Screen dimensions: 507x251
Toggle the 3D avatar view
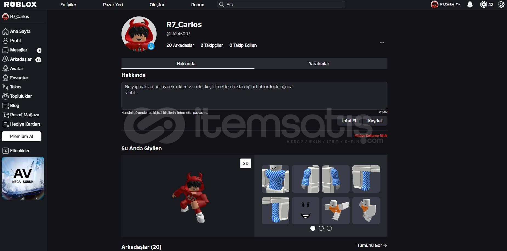pyautogui.click(x=246, y=163)
